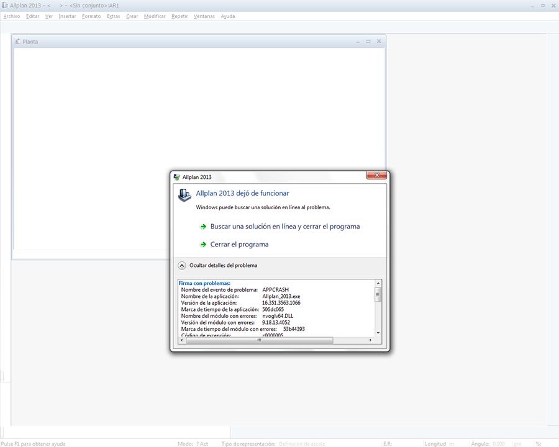
Task: Click the horizontal scrollbar thumb in details box
Action: [x=260, y=340]
